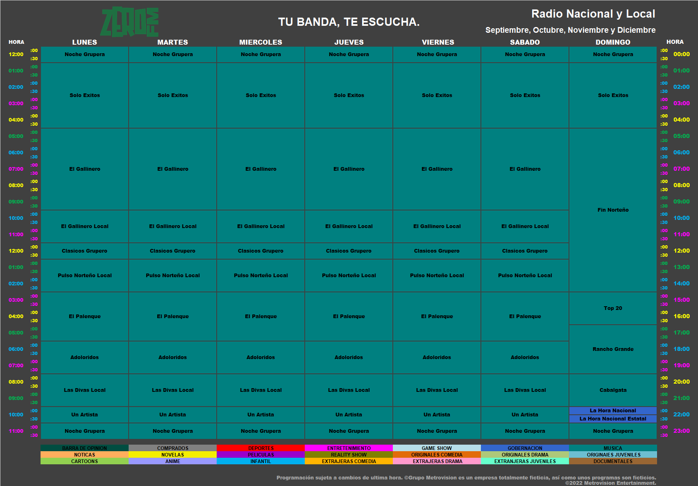
Task: Select Tuesday's El Gallinero block
Action: (173, 169)
